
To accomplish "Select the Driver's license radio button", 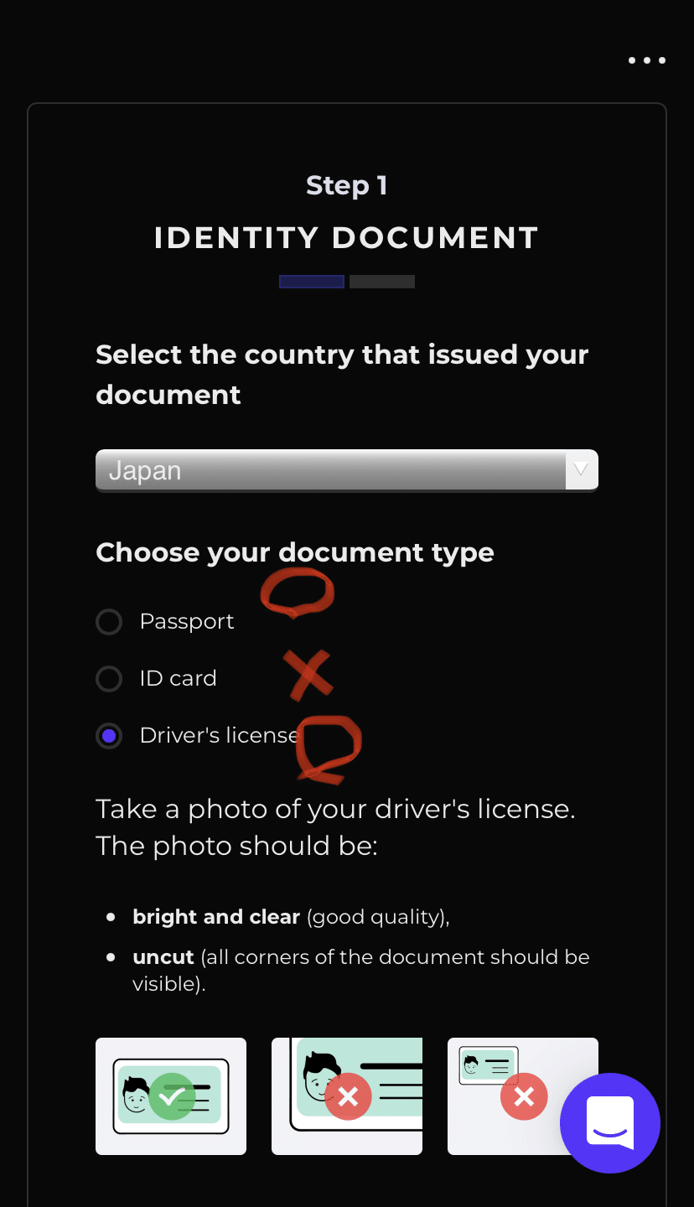I will tap(109, 736).
